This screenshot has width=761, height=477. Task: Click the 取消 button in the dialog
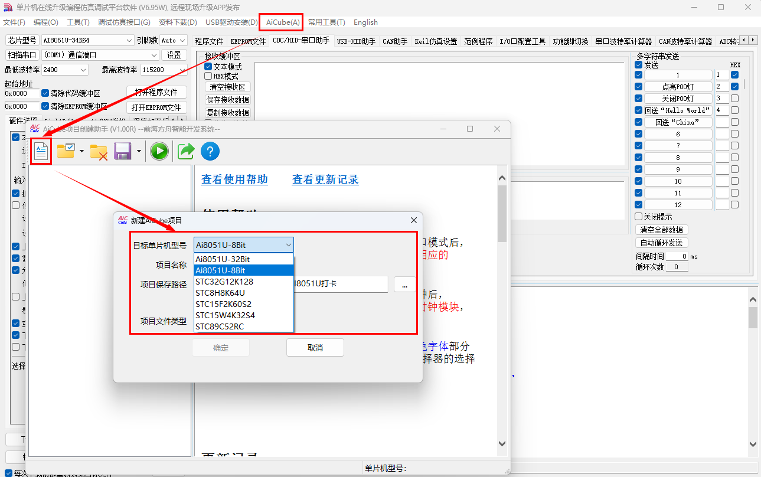point(315,348)
